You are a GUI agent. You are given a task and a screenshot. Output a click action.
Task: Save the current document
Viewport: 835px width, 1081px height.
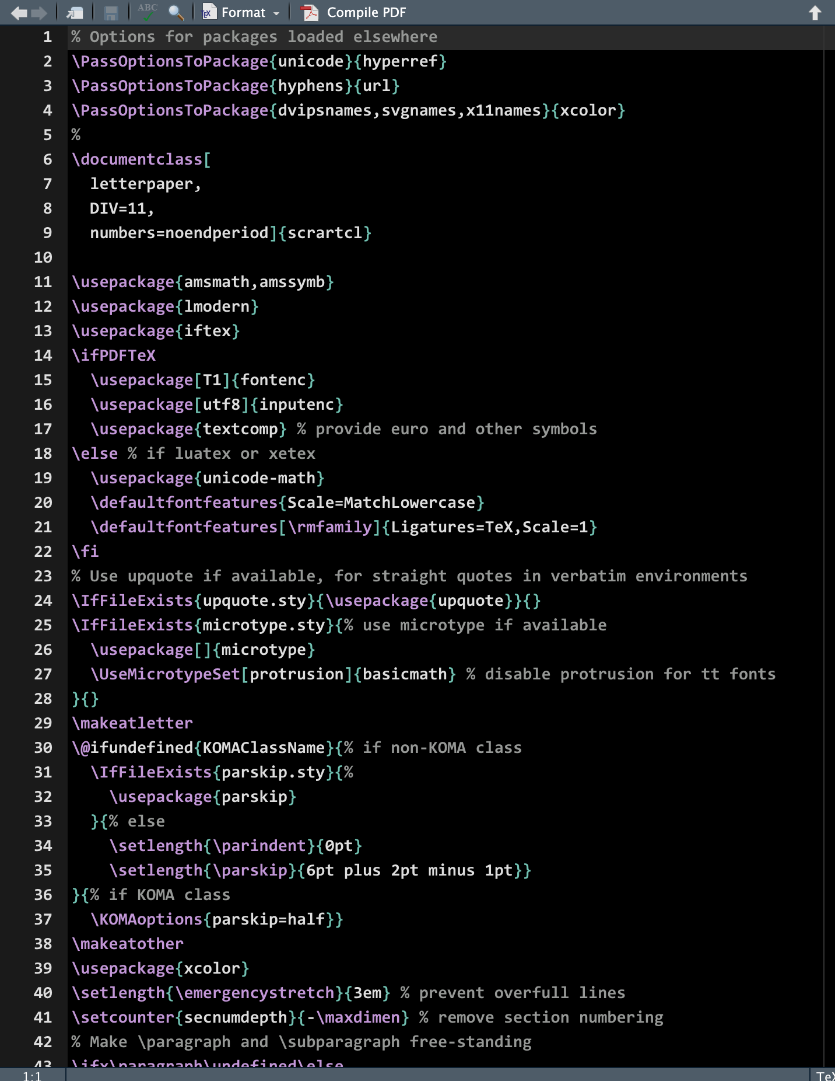click(x=111, y=13)
